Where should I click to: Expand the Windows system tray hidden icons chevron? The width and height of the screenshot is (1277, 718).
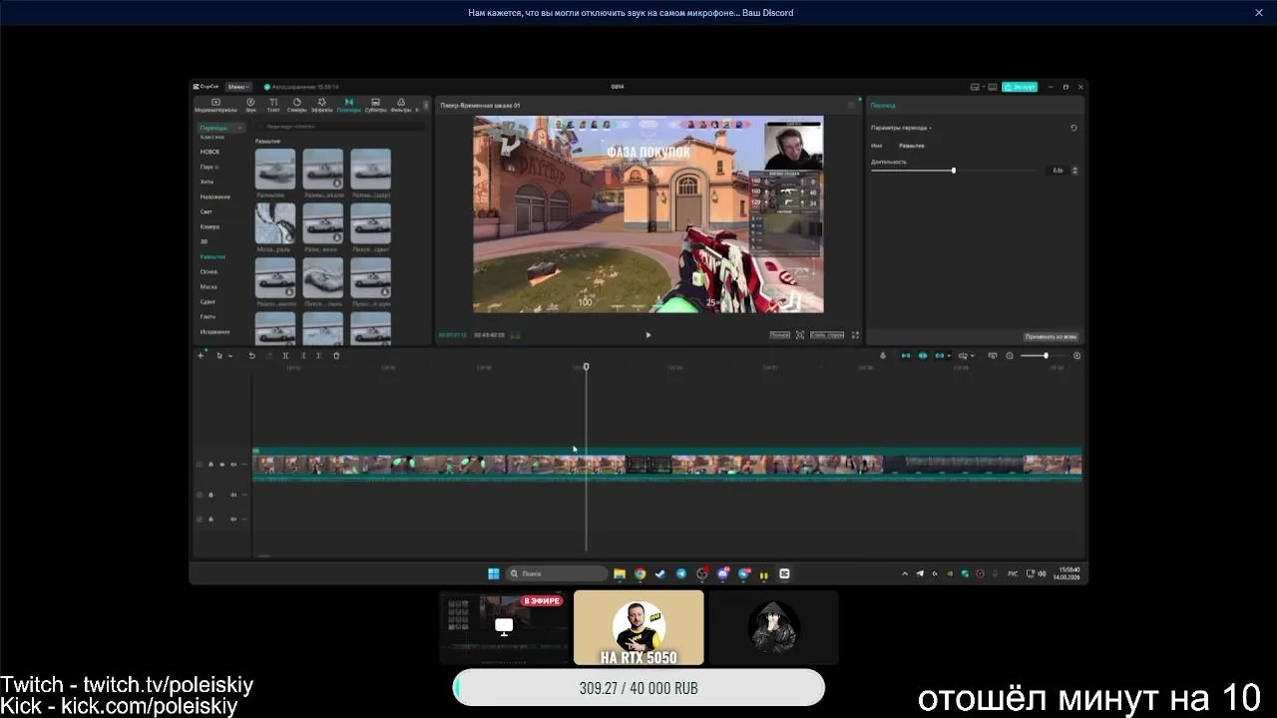click(x=905, y=573)
